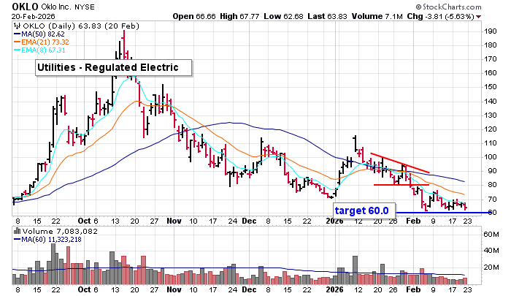Click the Utilities - Regulated Electric label box
Image resolution: width=511 pixels, height=296 pixels.
click(x=114, y=68)
